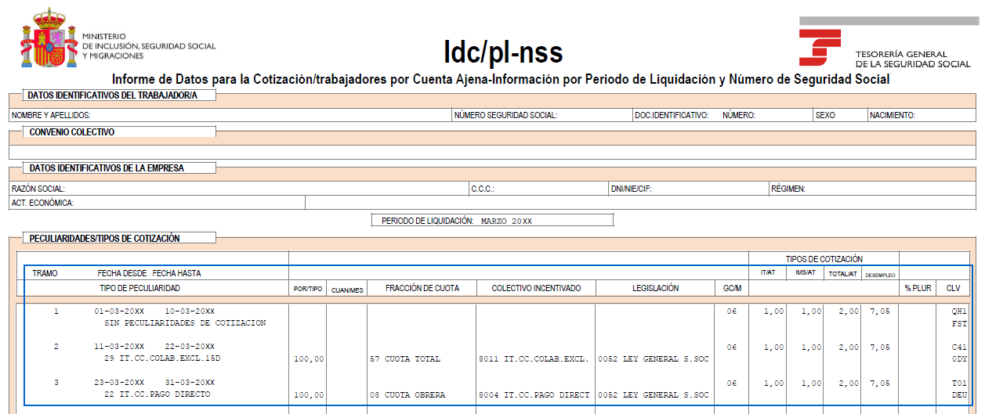Image resolution: width=985 pixels, height=414 pixels.
Task: Click '31-03-20XX' end date of tramo 3
Action: 189,383
